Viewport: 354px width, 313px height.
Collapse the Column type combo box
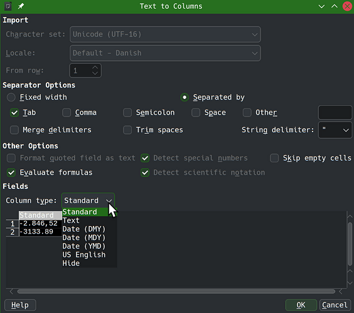88,200
